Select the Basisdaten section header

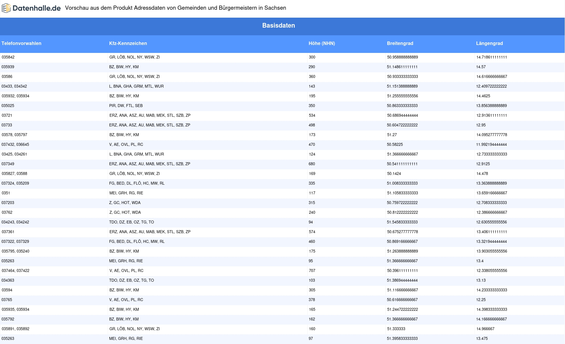(278, 26)
